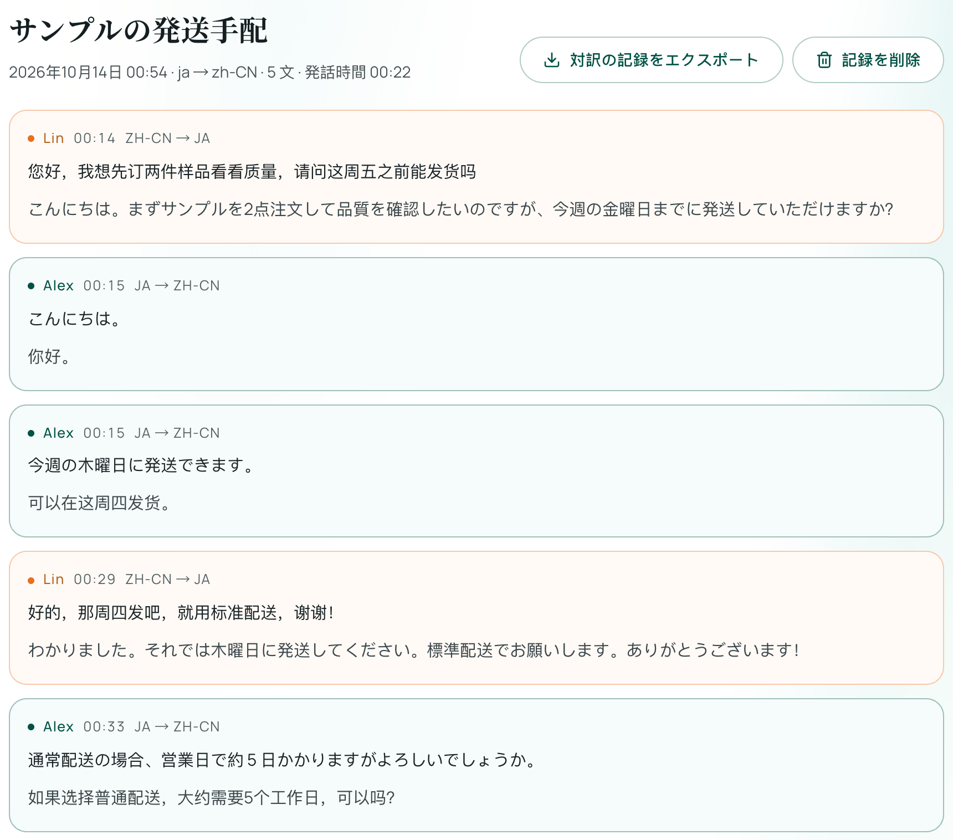Click the speaker name Alex at 00:33
The width and height of the screenshot is (953, 840).
[x=59, y=727]
